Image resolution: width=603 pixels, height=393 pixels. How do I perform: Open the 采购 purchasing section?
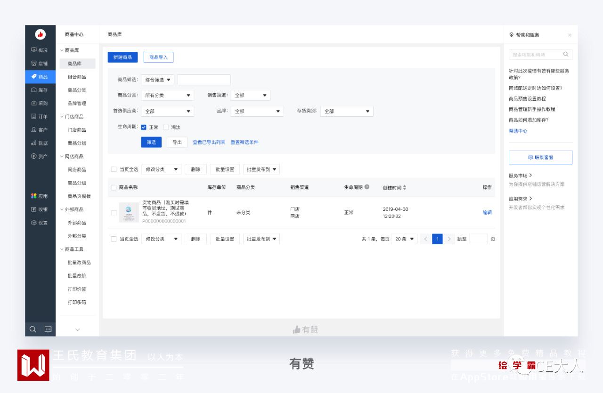pos(40,103)
